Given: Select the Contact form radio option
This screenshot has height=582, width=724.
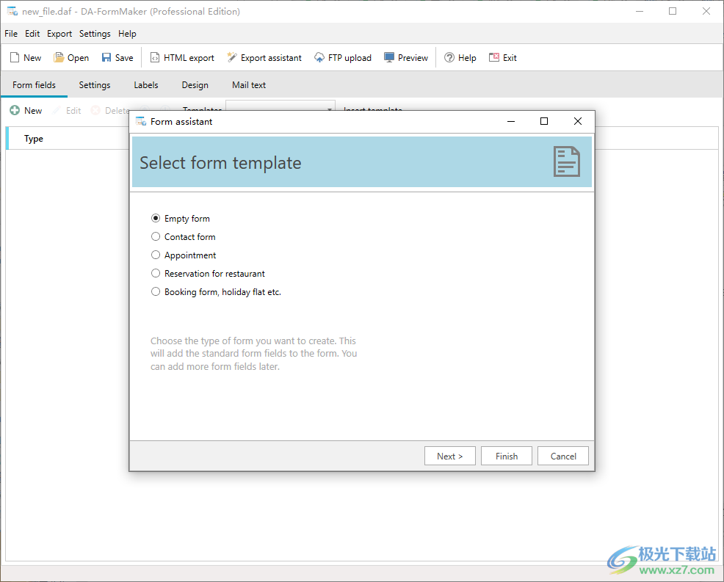Looking at the screenshot, I should coord(156,237).
